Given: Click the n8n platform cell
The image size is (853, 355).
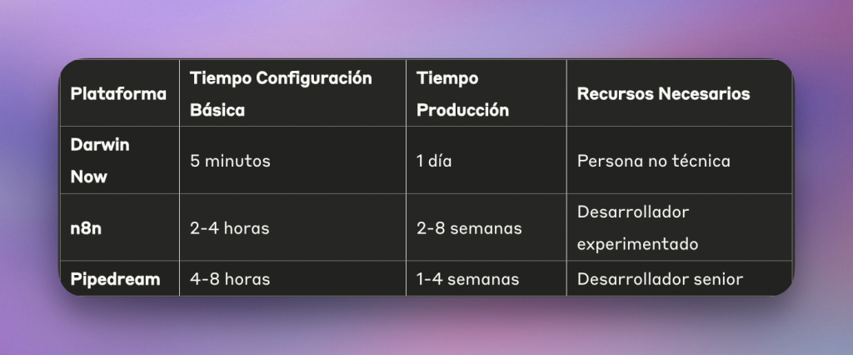Looking at the screenshot, I should point(86,228).
